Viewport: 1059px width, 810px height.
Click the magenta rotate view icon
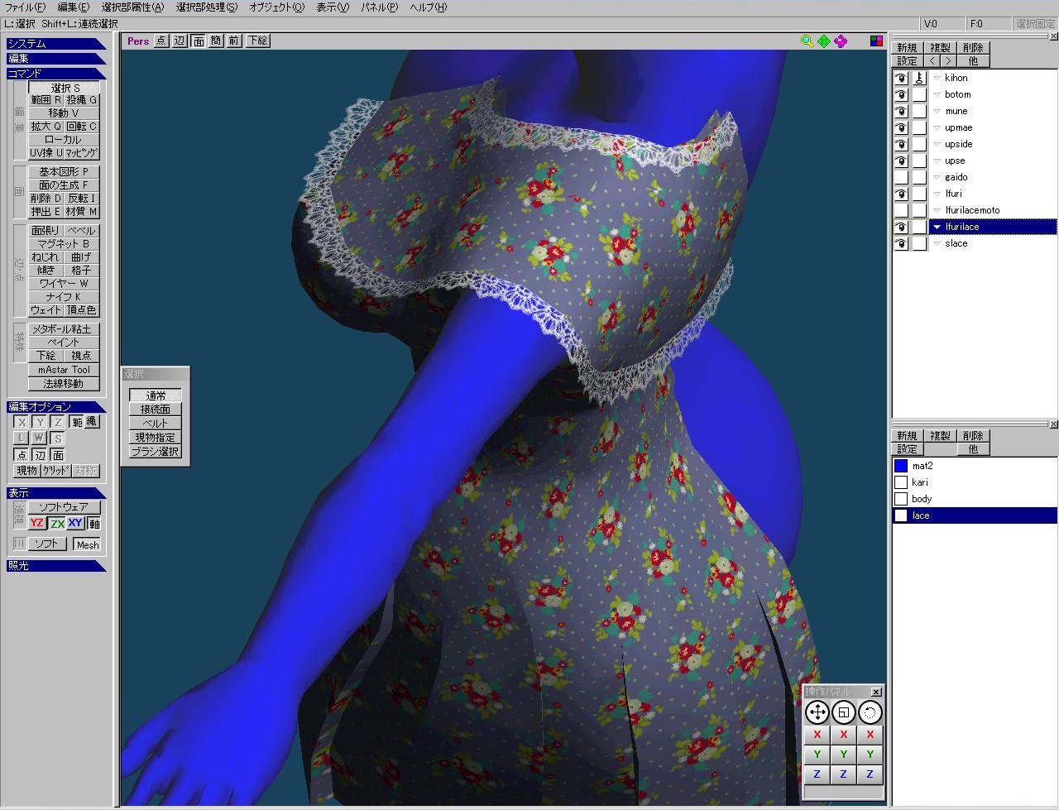pyautogui.click(x=841, y=41)
